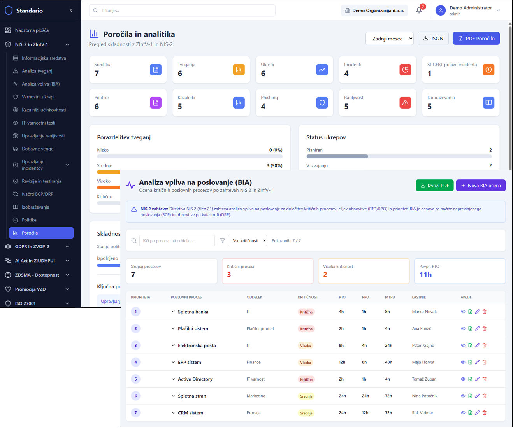Export reports as JSON
Viewport: 513px width, 428px height.
coord(433,39)
